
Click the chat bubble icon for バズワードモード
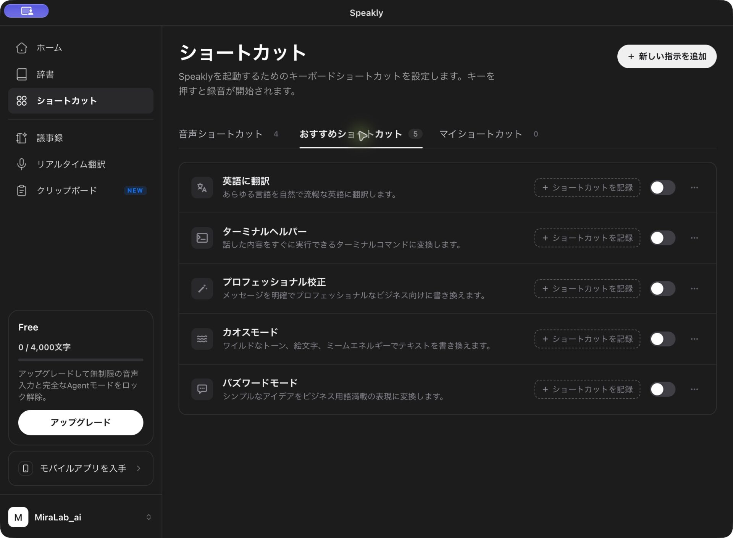pos(202,389)
